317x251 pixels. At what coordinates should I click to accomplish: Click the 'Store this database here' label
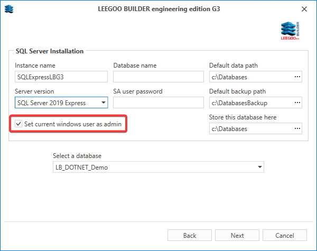click(x=243, y=117)
